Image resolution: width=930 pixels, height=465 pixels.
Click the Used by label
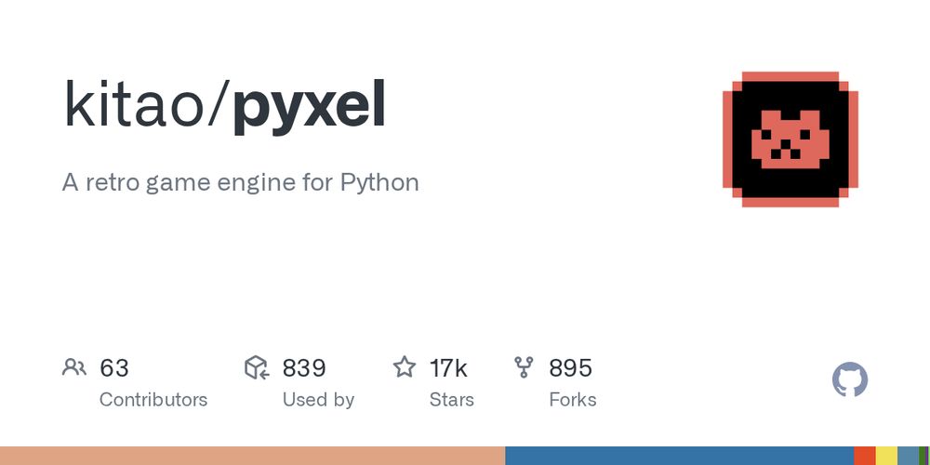tap(318, 400)
